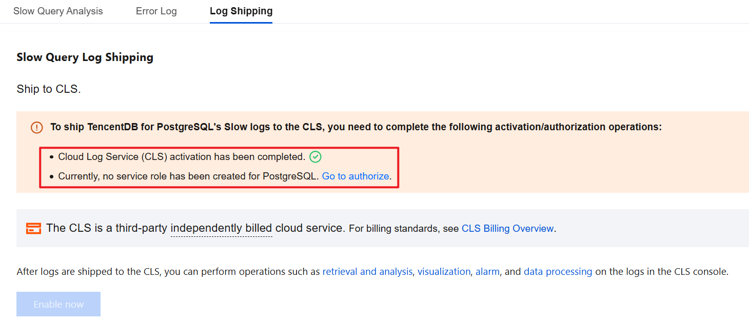Go to the data processing link
Viewport: 749px width, 321px height.
click(558, 272)
